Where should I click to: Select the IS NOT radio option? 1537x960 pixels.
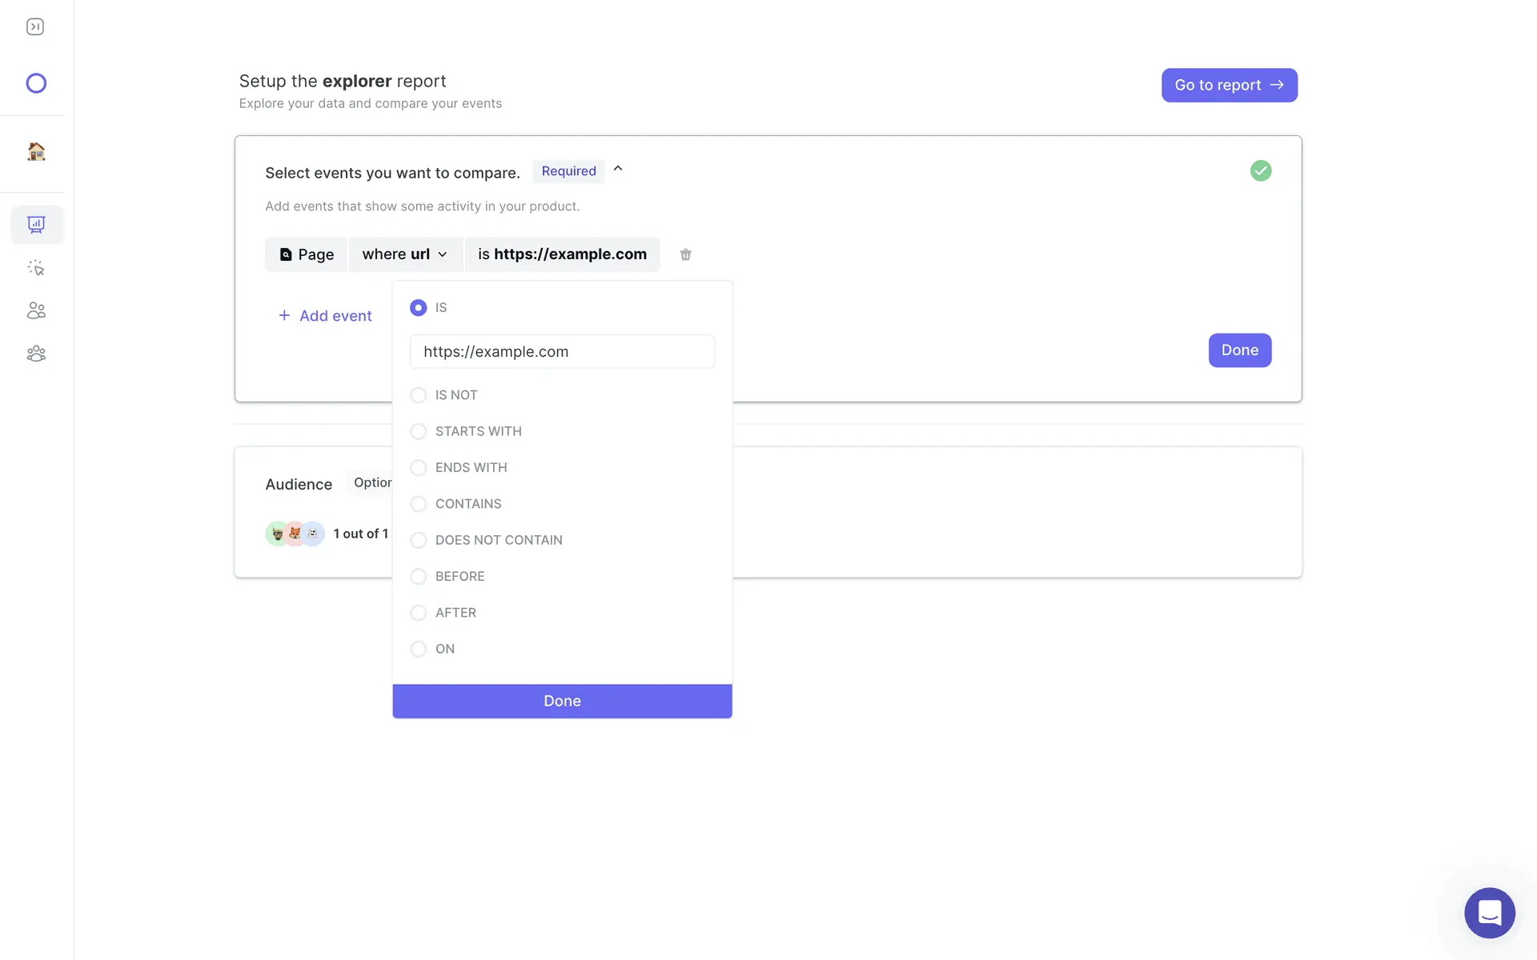coord(418,395)
